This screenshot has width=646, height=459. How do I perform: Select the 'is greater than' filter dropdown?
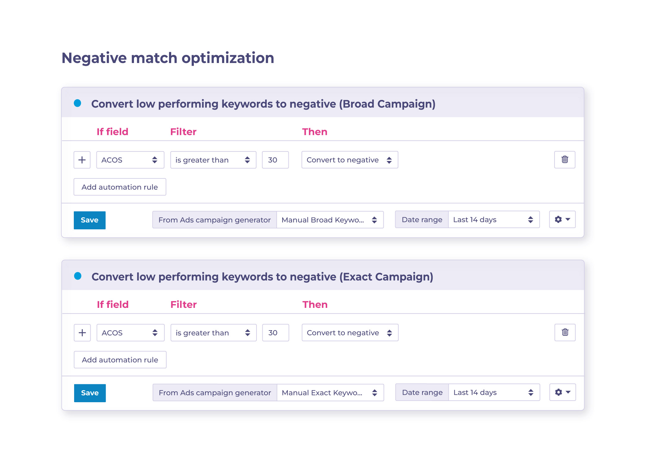click(213, 160)
